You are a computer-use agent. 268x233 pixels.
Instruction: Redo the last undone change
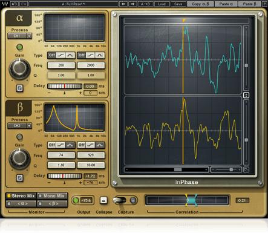point(24,4)
